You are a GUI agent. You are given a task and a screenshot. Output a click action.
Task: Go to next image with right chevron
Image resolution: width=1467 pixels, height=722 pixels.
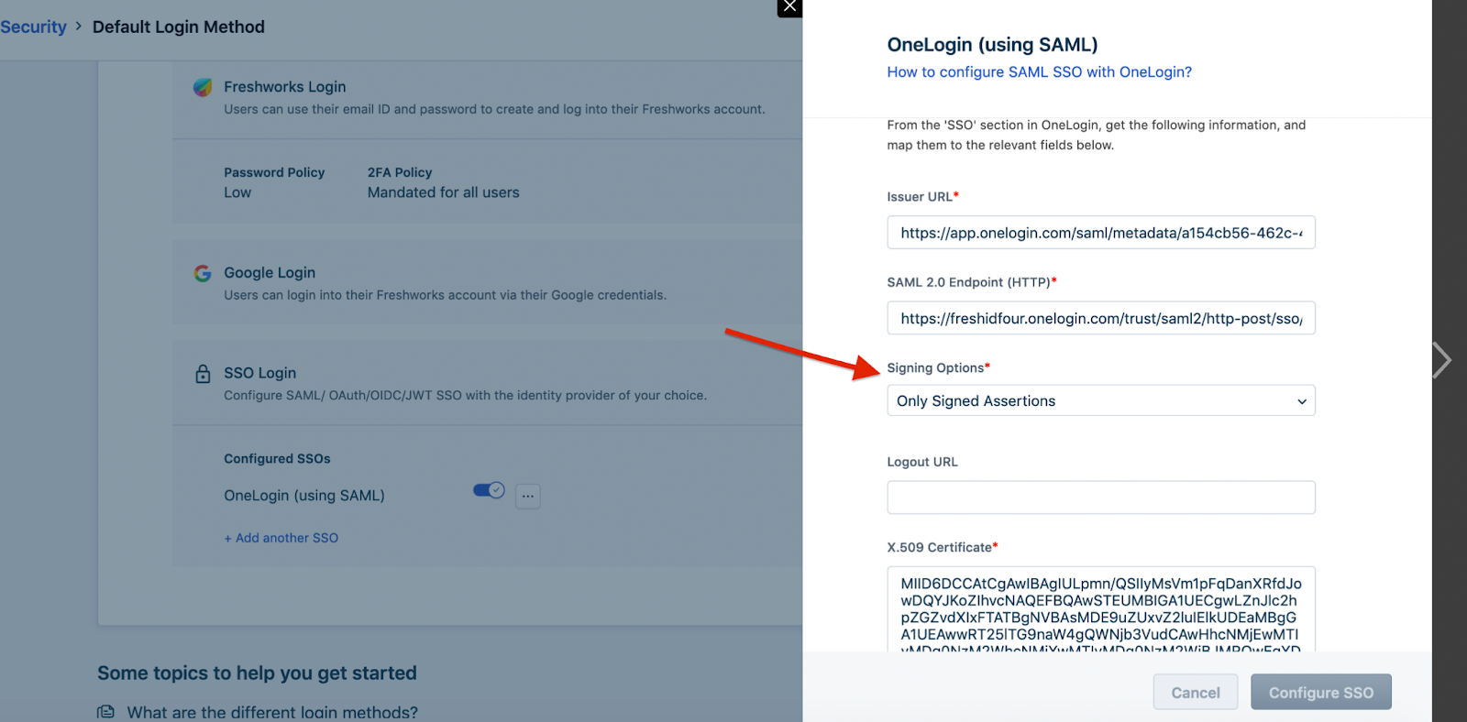tap(1442, 360)
